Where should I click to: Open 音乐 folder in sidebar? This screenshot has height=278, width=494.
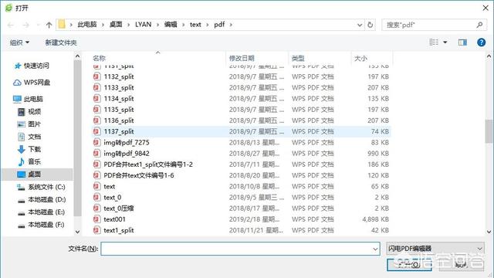coord(29,161)
